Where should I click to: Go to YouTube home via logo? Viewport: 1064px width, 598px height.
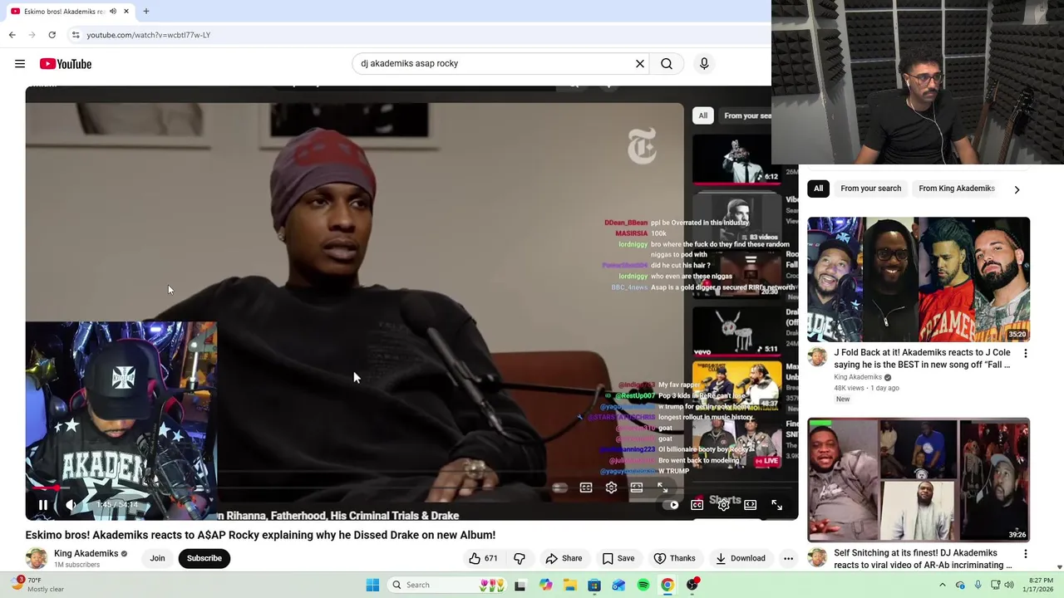(66, 64)
